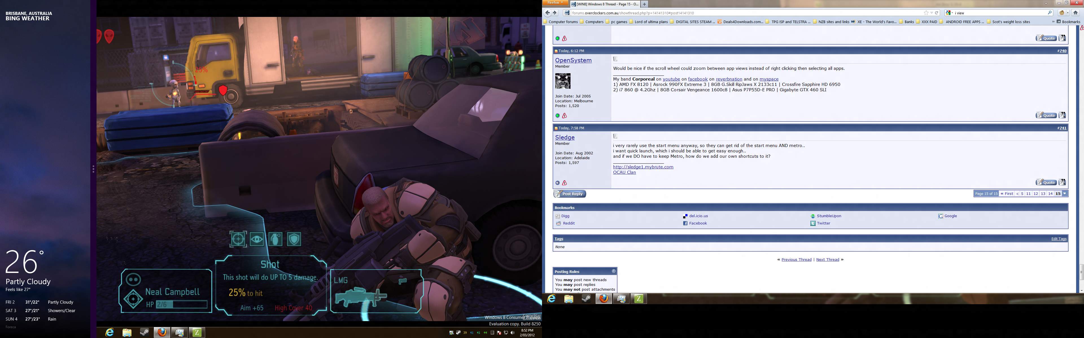The image size is (1084, 338).
Task: Go to page 14 of thread
Action: pos(1050,194)
